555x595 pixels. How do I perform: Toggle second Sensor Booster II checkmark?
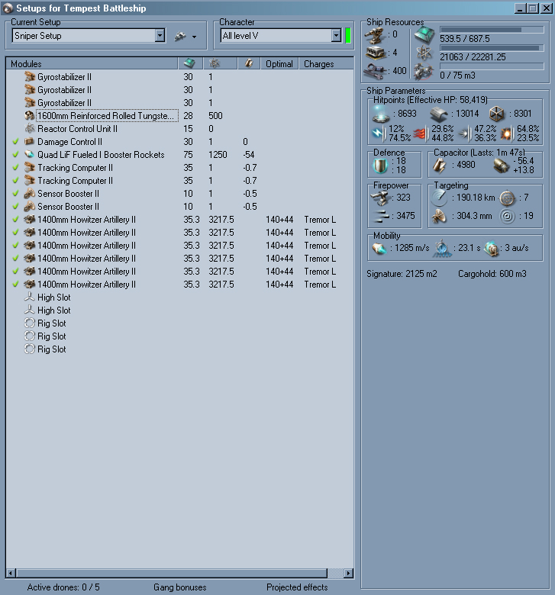click(x=15, y=207)
